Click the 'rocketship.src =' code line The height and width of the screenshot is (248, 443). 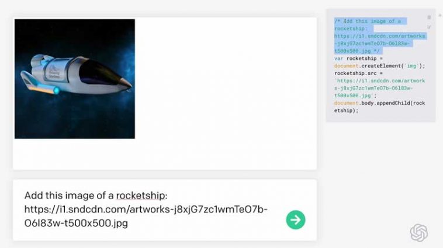(358, 73)
